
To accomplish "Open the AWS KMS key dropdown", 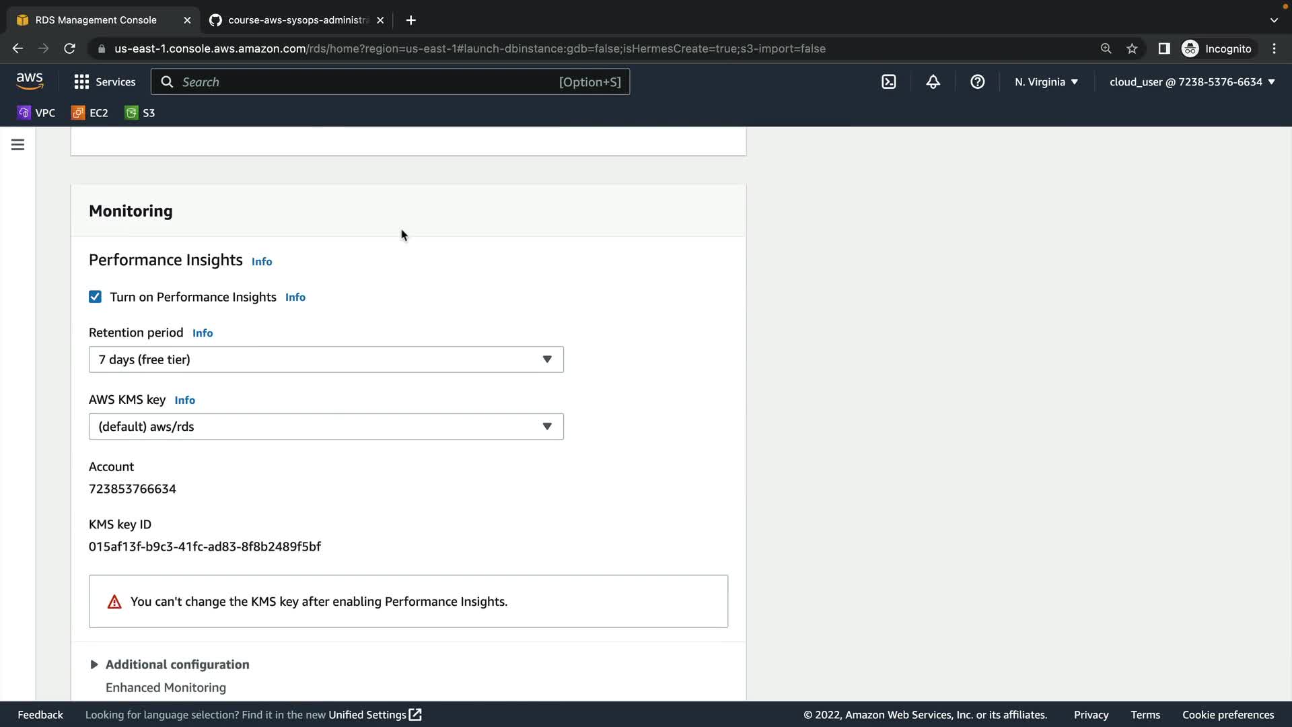I will (326, 426).
